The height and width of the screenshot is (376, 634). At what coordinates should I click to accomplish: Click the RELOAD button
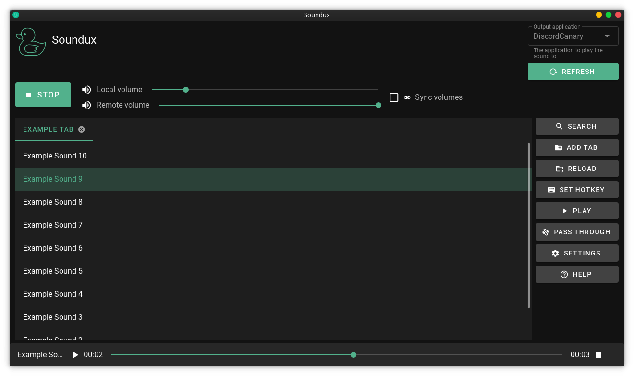click(x=577, y=169)
